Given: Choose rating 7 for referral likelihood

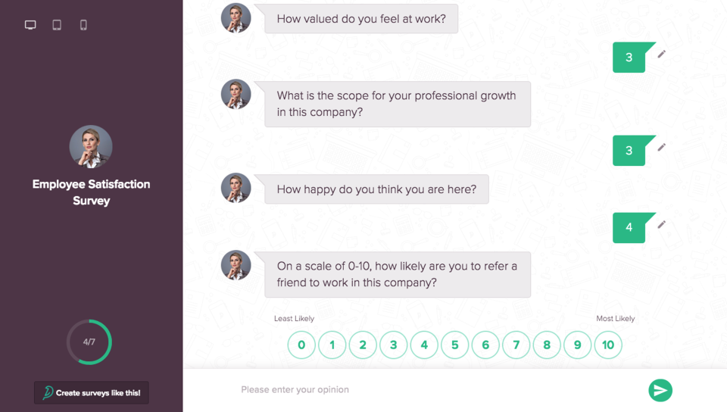Looking at the screenshot, I should click(516, 345).
